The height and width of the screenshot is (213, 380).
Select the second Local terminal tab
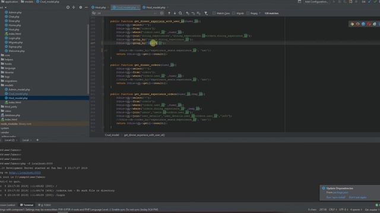[x=27, y=140]
